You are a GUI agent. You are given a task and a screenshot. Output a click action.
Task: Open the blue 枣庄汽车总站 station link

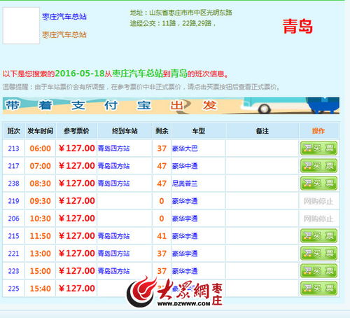(64, 17)
